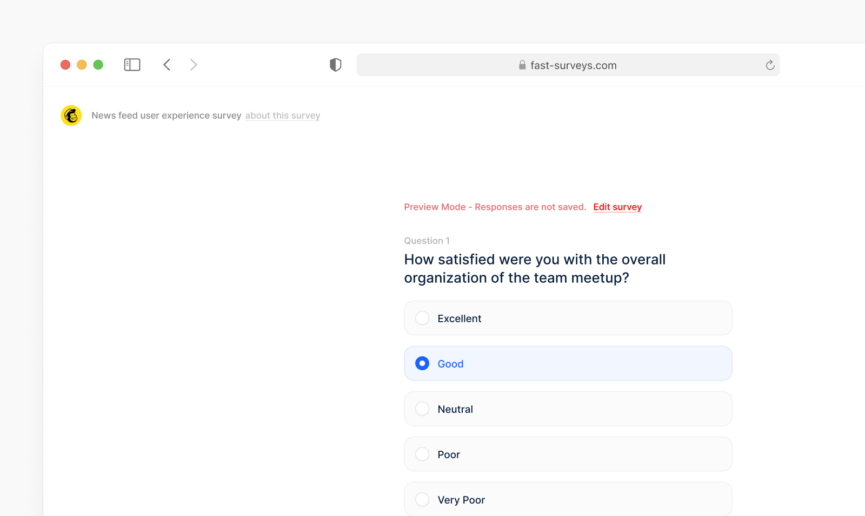The width and height of the screenshot is (865, 516).
Task: Click the 'Edit survey' link
Action: click(x=617, y=207)
